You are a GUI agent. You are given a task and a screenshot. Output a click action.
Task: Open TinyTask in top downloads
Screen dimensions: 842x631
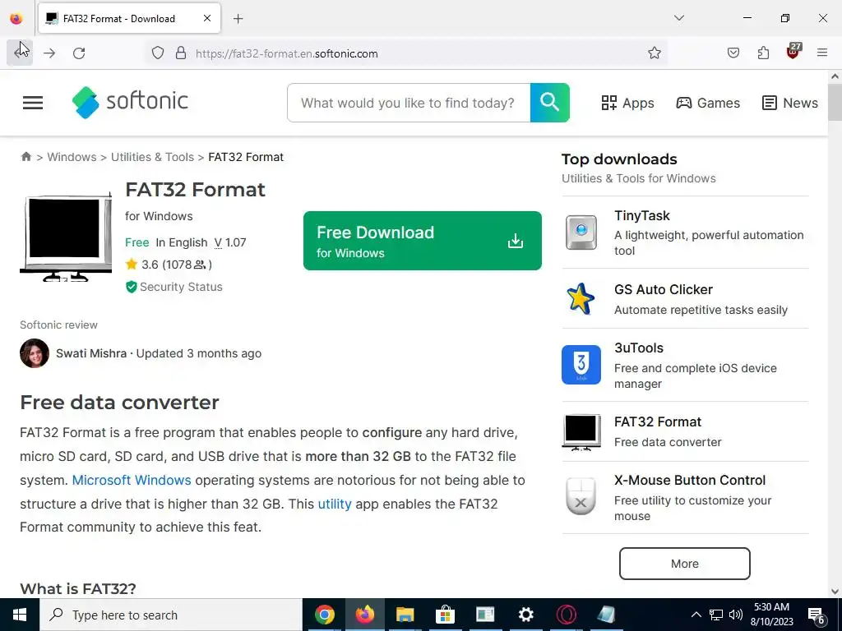tap(641, 216)
